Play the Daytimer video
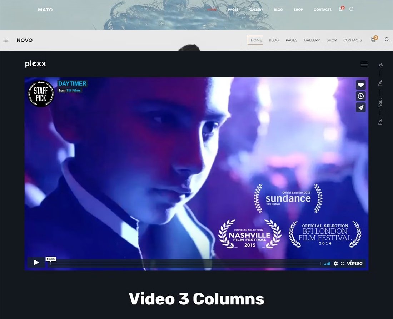The image size is (393, 319). [36, 262]
